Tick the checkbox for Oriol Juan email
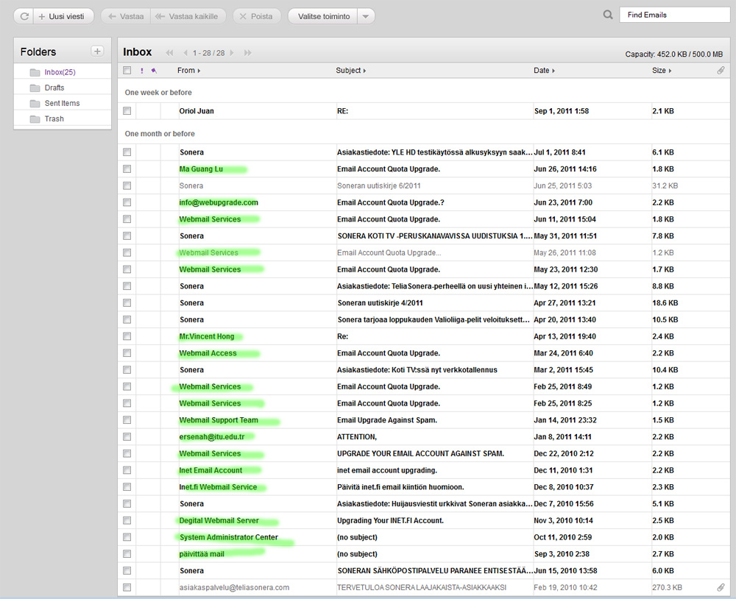 (x=127, y=111)
